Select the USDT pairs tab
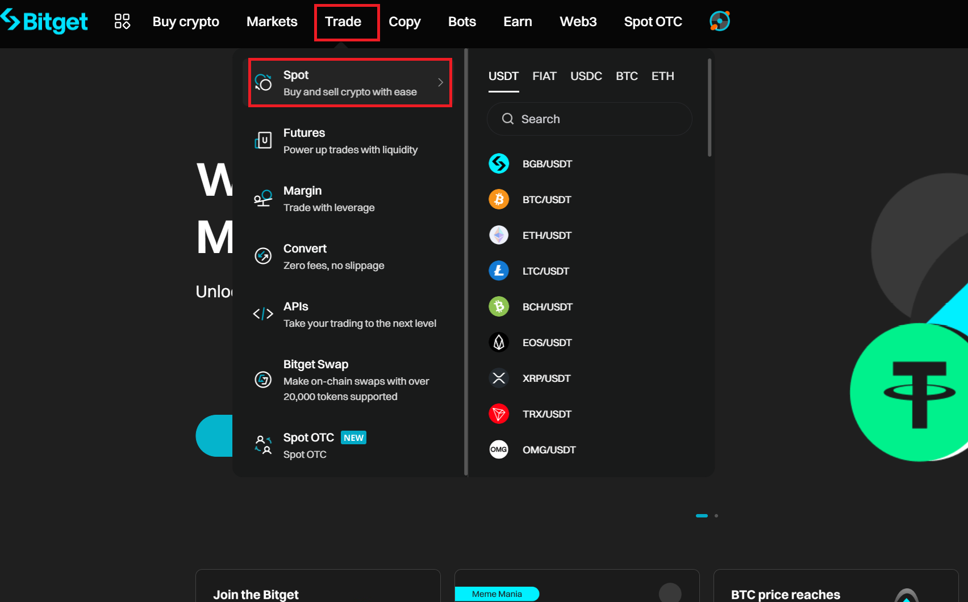This screenshot has width=968, height=602. pos(504,76)
